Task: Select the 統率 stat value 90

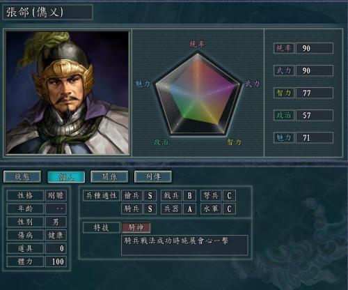Action: click(x=315, y=48)
